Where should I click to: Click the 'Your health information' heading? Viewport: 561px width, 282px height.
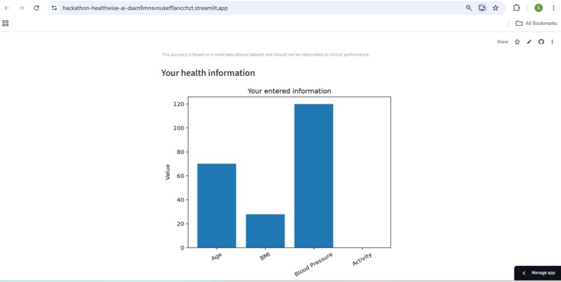[x=208, y=73]
